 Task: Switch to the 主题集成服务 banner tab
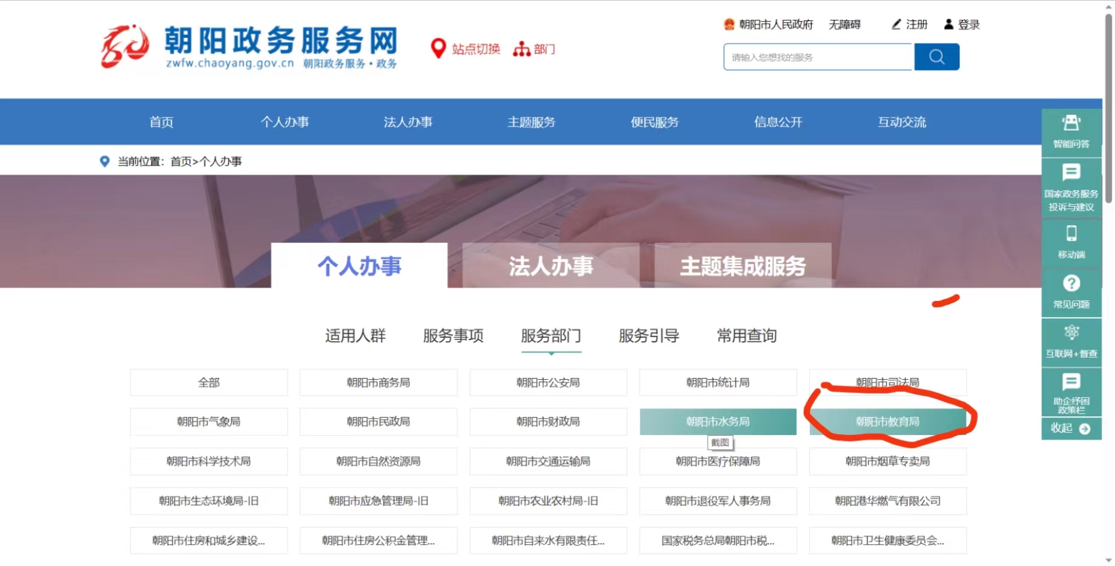coord(743,266)
